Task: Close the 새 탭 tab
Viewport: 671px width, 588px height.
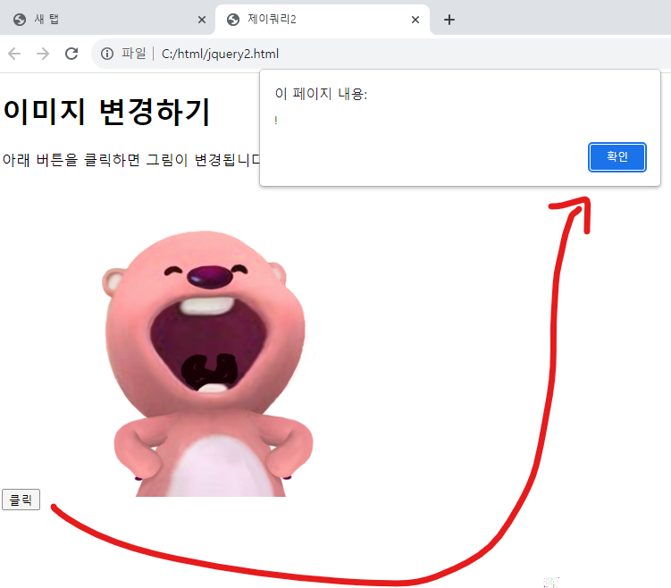Action: point(202,20)
